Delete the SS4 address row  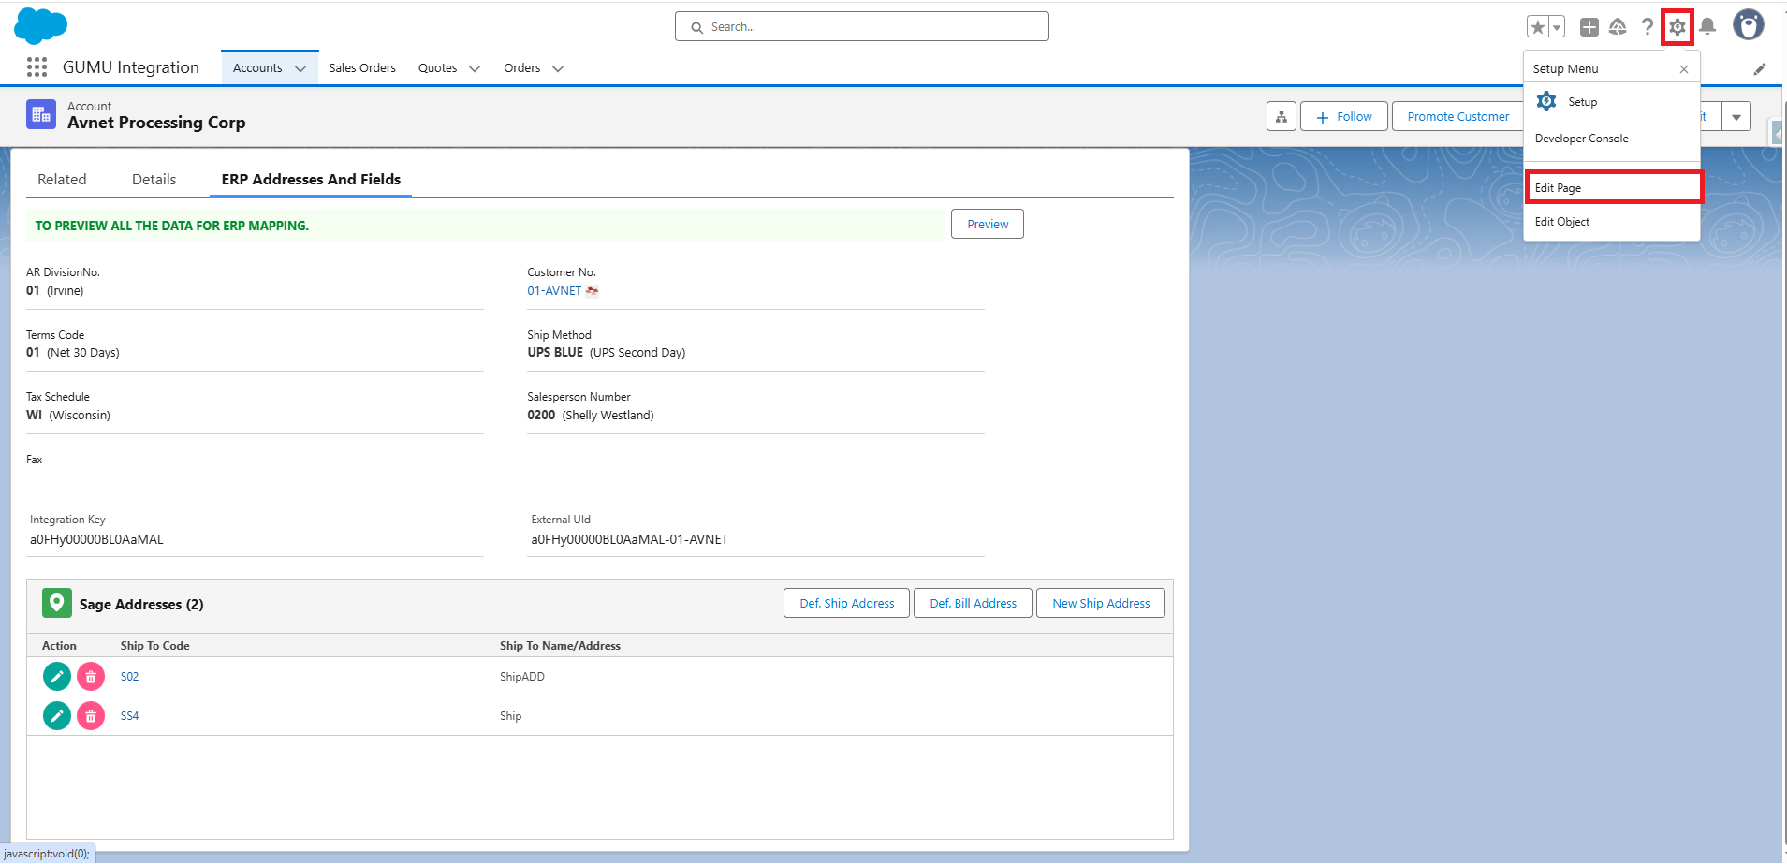[x=91, y=715]
